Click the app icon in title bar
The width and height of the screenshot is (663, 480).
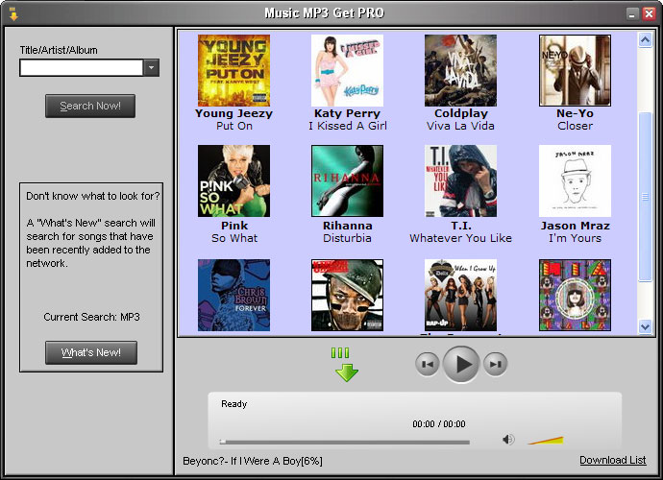[13, 13]
